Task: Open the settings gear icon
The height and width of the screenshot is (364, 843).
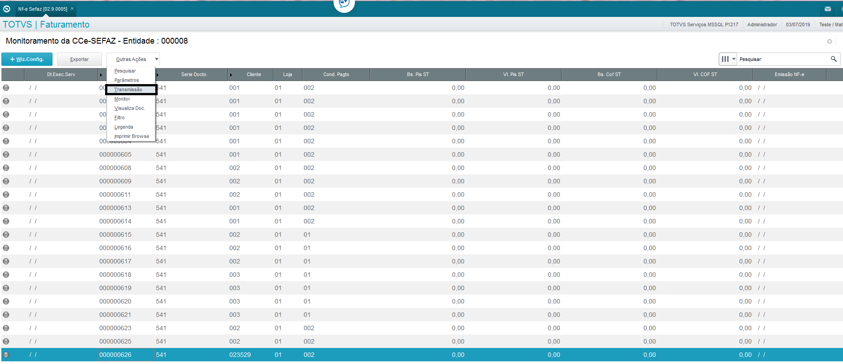Action: tap(830, 41)
